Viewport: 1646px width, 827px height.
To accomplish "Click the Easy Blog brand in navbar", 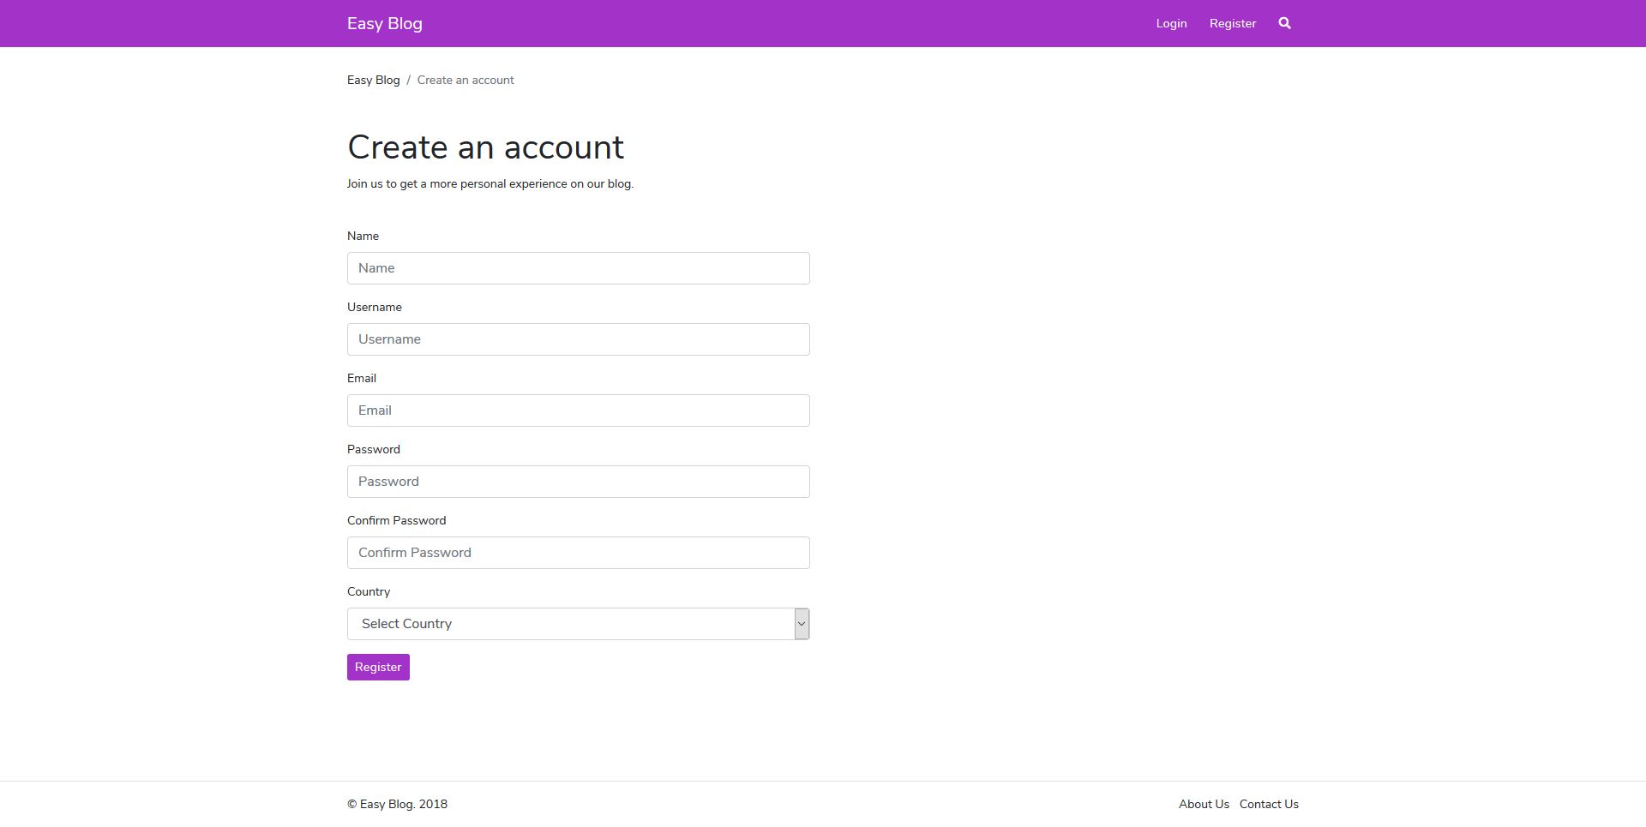I will point(384,23).
